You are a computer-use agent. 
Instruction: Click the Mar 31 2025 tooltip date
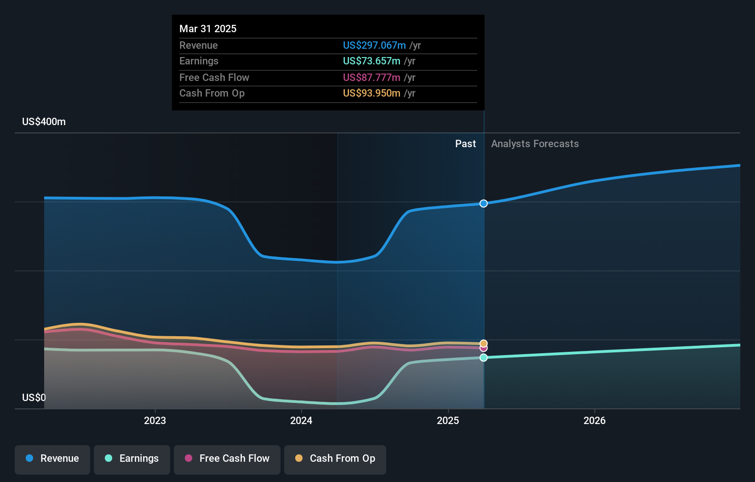pyautogui.click(x=208, y=29)
